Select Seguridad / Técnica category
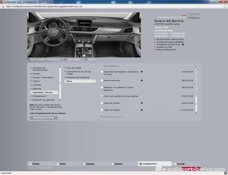 click(x=44, y=92)
